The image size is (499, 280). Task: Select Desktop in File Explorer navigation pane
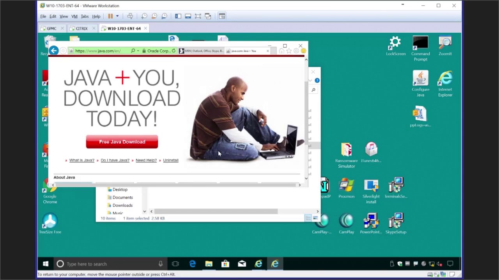coord(120,190)
